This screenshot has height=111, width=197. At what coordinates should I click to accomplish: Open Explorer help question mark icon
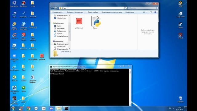tap(155, 12)
